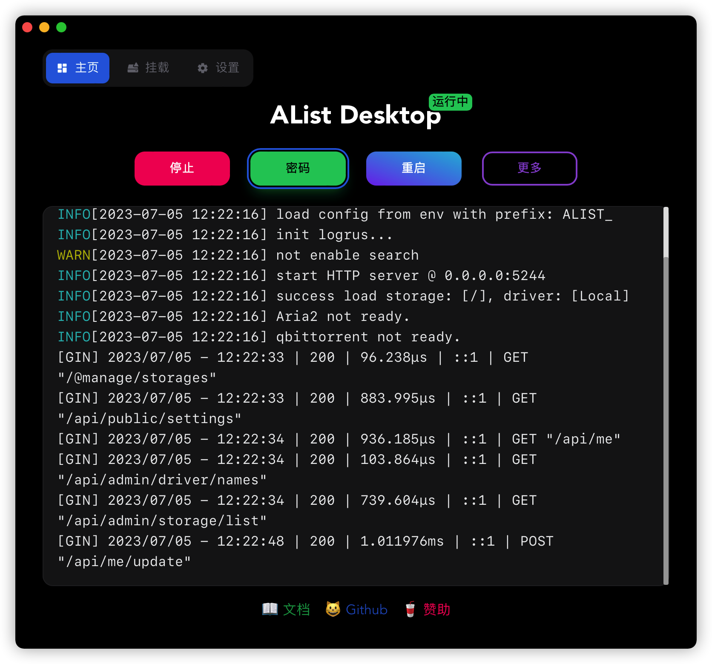Open the 设置 tab
This screenshot has width=712, height=664.
(218, 68)
